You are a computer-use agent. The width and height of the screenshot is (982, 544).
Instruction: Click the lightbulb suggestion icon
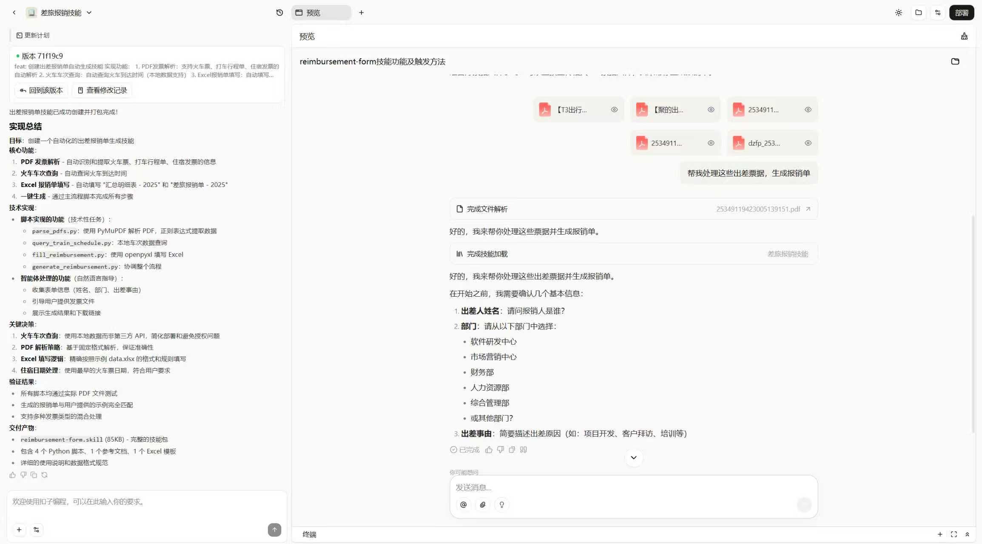point(502,504)
